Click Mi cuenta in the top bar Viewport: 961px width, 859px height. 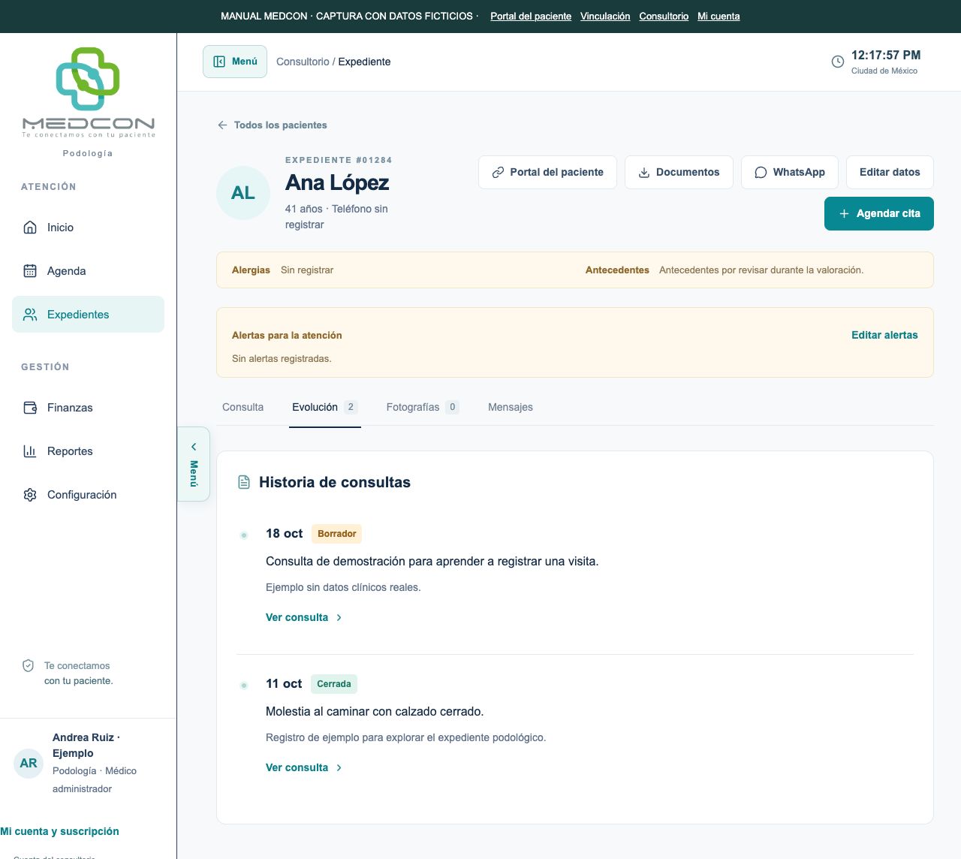pyautogui.click(x=718, y=16)
